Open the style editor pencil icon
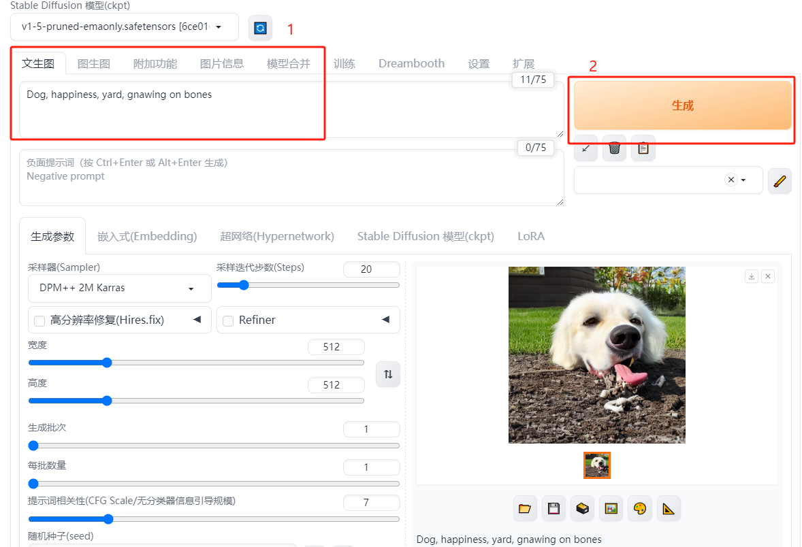802x547 pixels. pyautogui.click(x=780, y=180)
